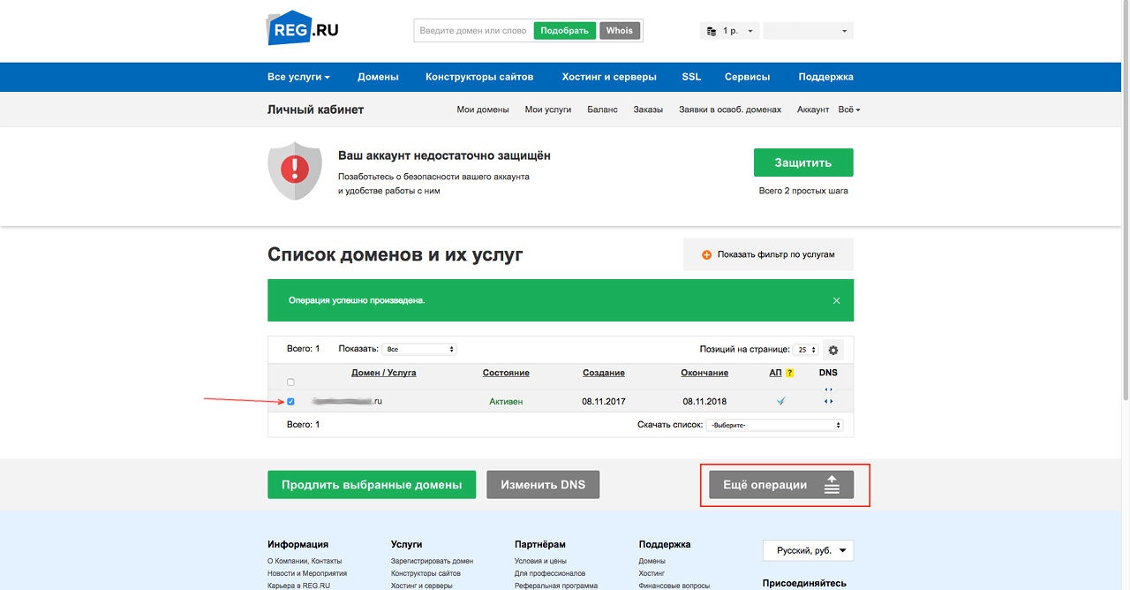Open the Русский, руб. language dropdown

click(808, 551)
